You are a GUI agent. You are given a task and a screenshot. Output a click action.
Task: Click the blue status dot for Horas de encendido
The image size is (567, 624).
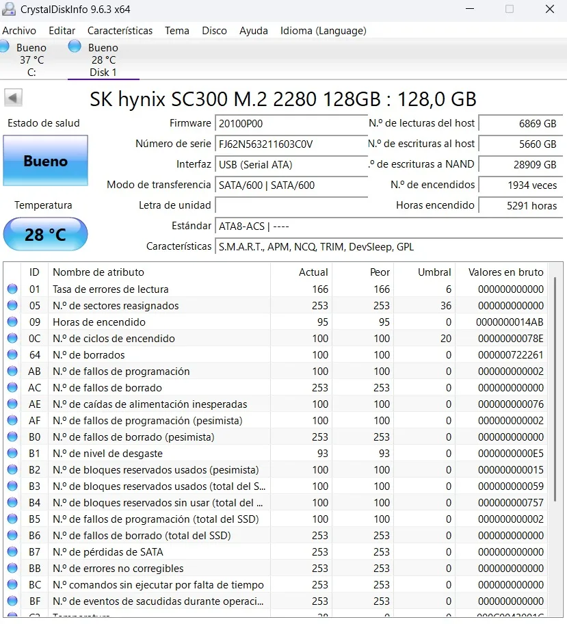(x=12, y=322)
